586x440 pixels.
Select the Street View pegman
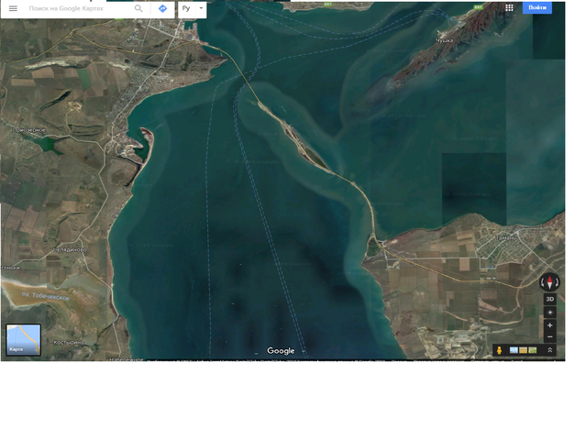(499, 350)
